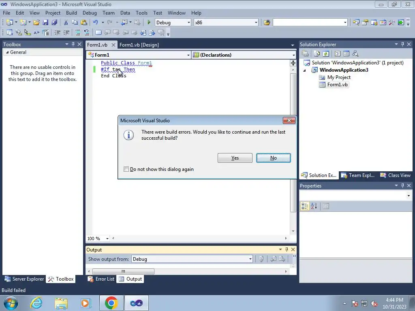This screenshot has width=415, height=311.
Task: Click the Toggle Bookmark toolbar icon
Action: pyautogui.click(x=98, y=32)
